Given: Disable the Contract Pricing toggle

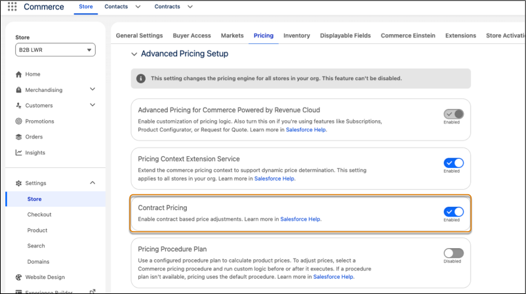Looking at the screenshot, I should (x=454, y=212).
